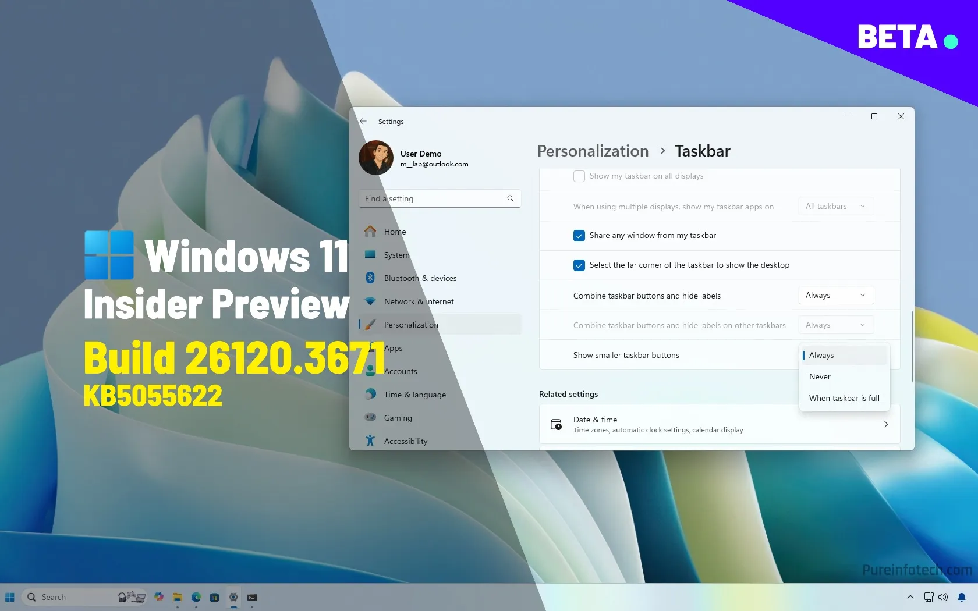Screen dimensions: 978x611
Task: Click the Show smaller taskbar buttons label
Action: pos(626,355)
